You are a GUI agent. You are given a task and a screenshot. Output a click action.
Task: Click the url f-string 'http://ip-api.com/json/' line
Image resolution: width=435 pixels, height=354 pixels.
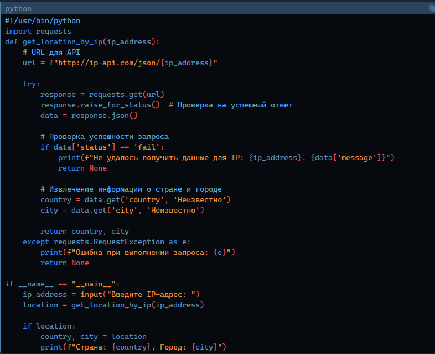[120, 63]
